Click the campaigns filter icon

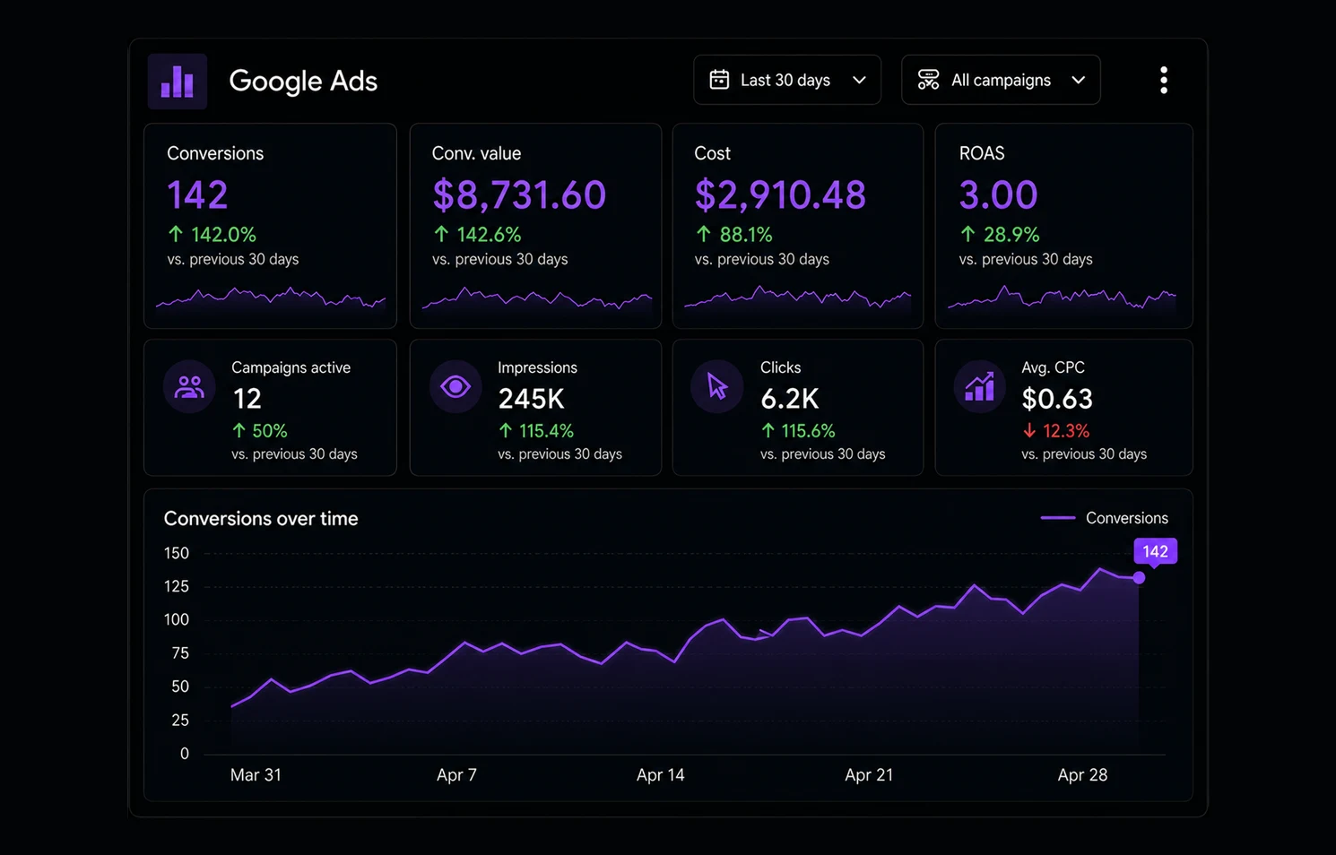[x=929, y=80]
